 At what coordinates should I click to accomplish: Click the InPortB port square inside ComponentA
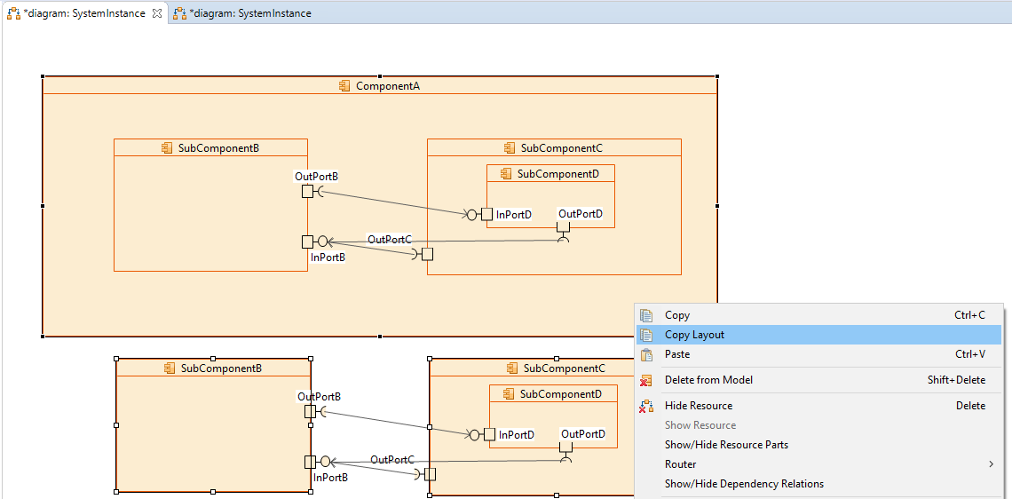click(x=307, y=242)
